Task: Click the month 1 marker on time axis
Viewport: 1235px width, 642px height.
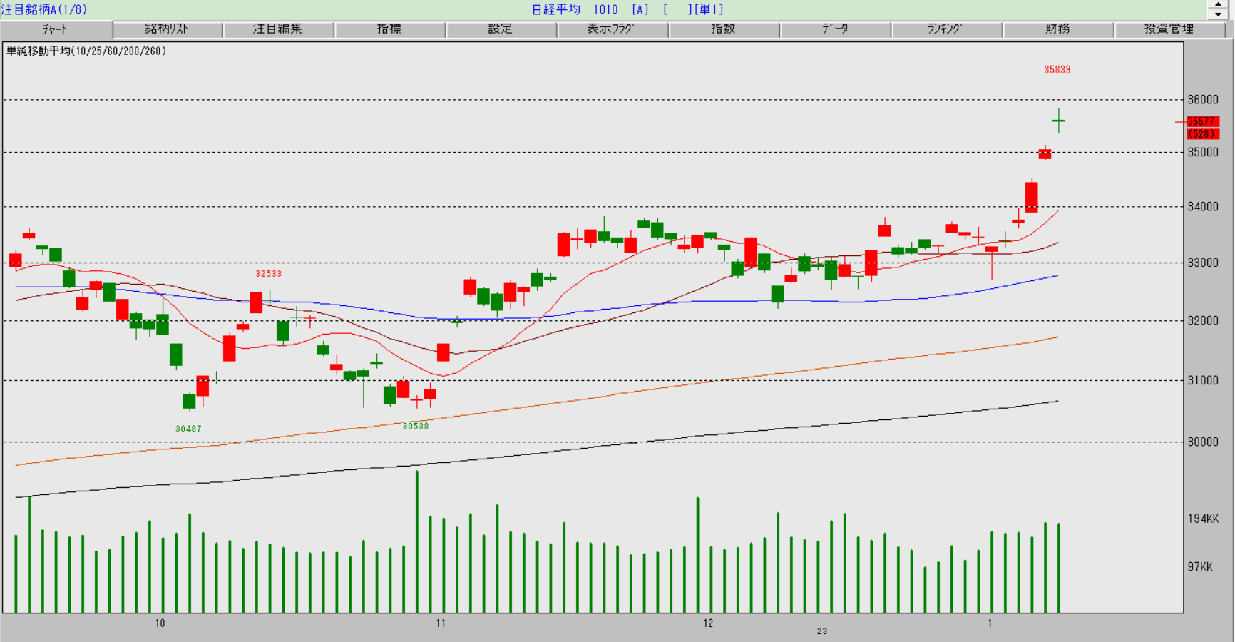Action: click(990, 623)
